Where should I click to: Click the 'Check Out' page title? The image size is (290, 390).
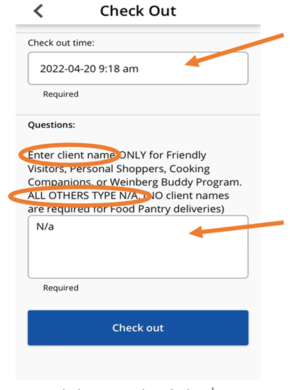(x=138, y=11)
